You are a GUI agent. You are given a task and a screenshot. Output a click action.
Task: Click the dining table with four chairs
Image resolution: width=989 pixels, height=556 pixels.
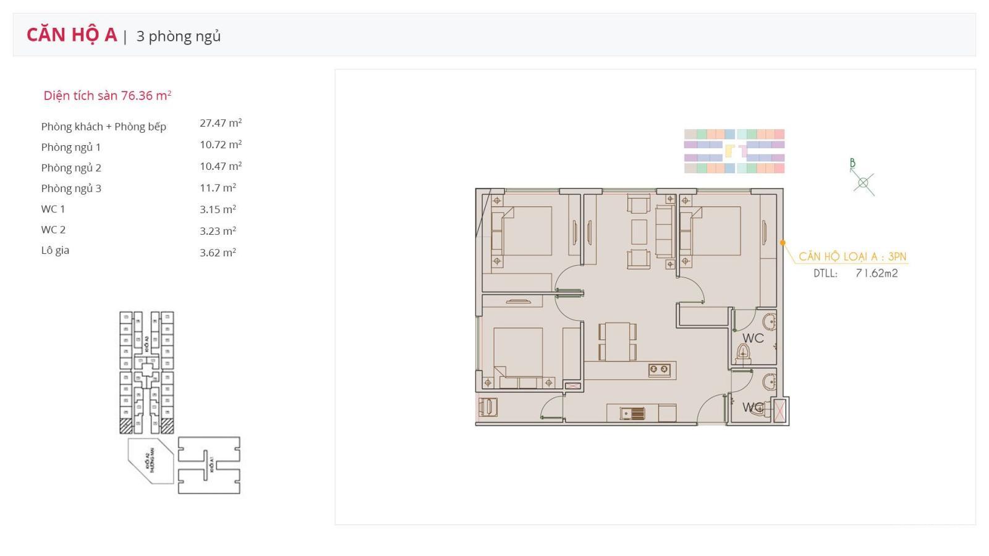click(617, 341)
